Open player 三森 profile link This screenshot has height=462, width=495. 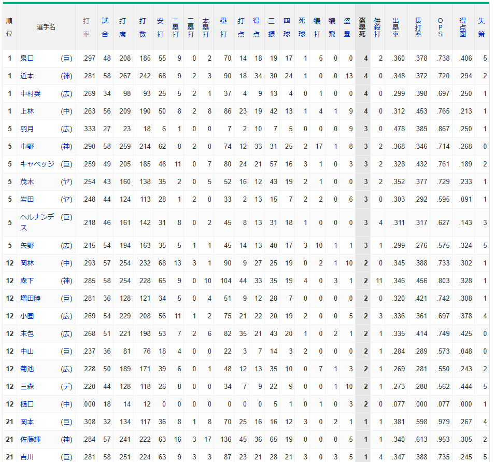27,386
